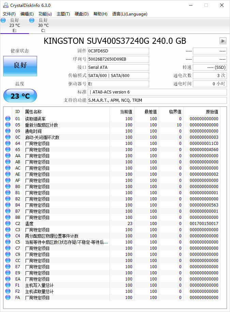
Task: Click status icon for attribute AF
Action: pyautogui.click(x=8, y=180)
